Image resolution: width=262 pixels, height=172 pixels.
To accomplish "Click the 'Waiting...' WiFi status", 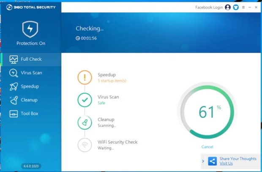I will point(106,148).
